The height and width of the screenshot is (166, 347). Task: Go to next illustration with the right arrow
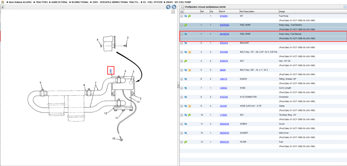point(174,7)
